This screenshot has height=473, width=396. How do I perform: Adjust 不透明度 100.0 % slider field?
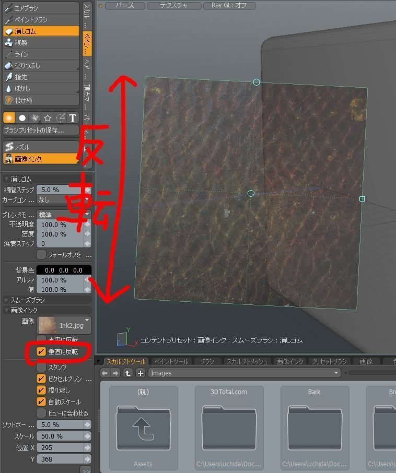click(x=64, y=224)
